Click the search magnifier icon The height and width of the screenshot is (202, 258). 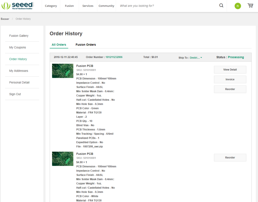point(221,5)
